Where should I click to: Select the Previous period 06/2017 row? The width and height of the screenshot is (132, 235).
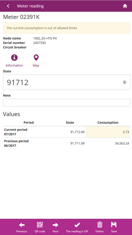click(67, 143)
